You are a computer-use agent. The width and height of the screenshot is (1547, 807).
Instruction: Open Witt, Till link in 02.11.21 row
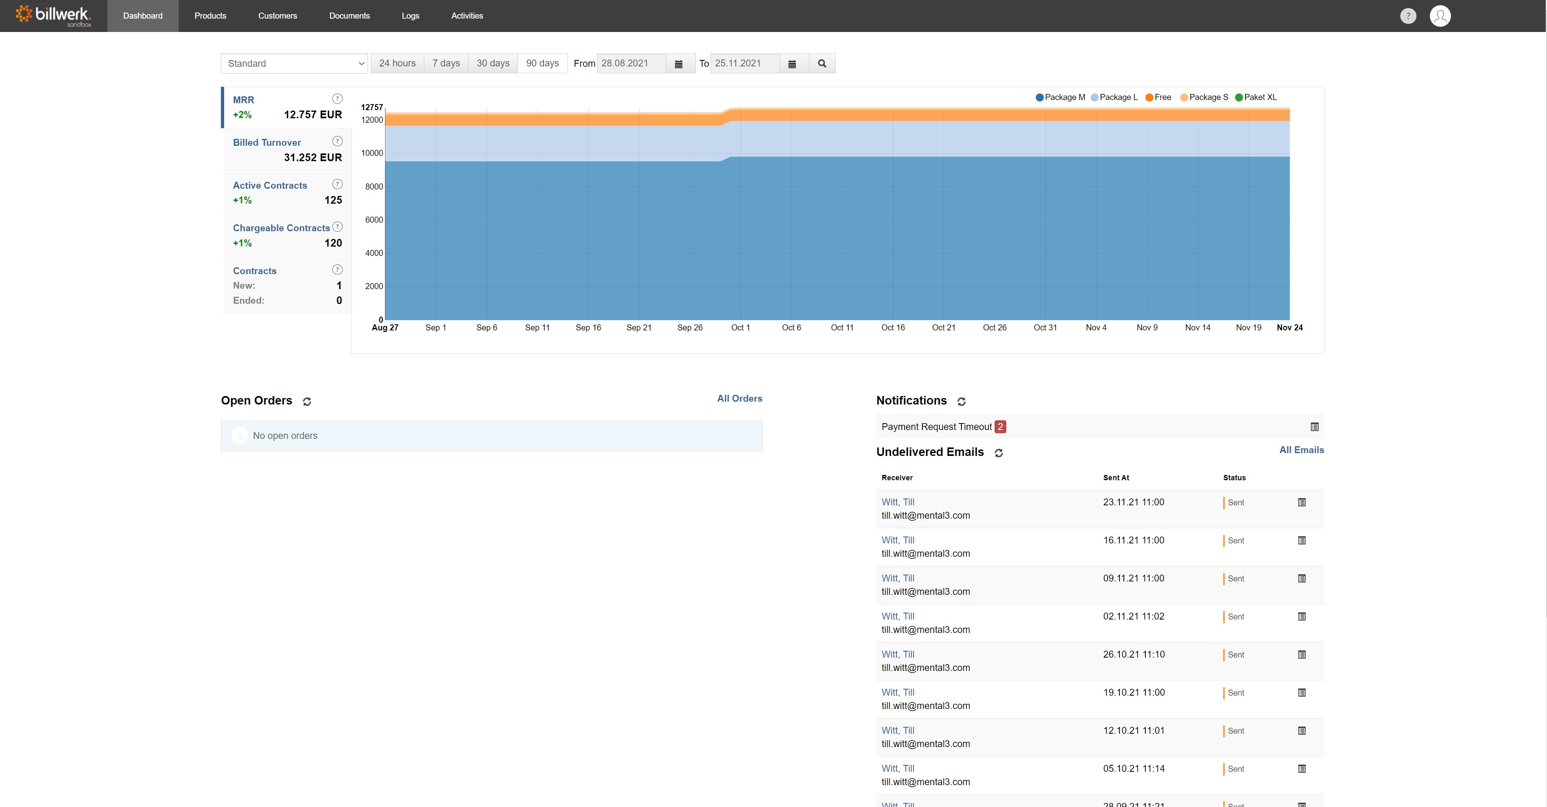pyautogui.click(x=898, y=616)
